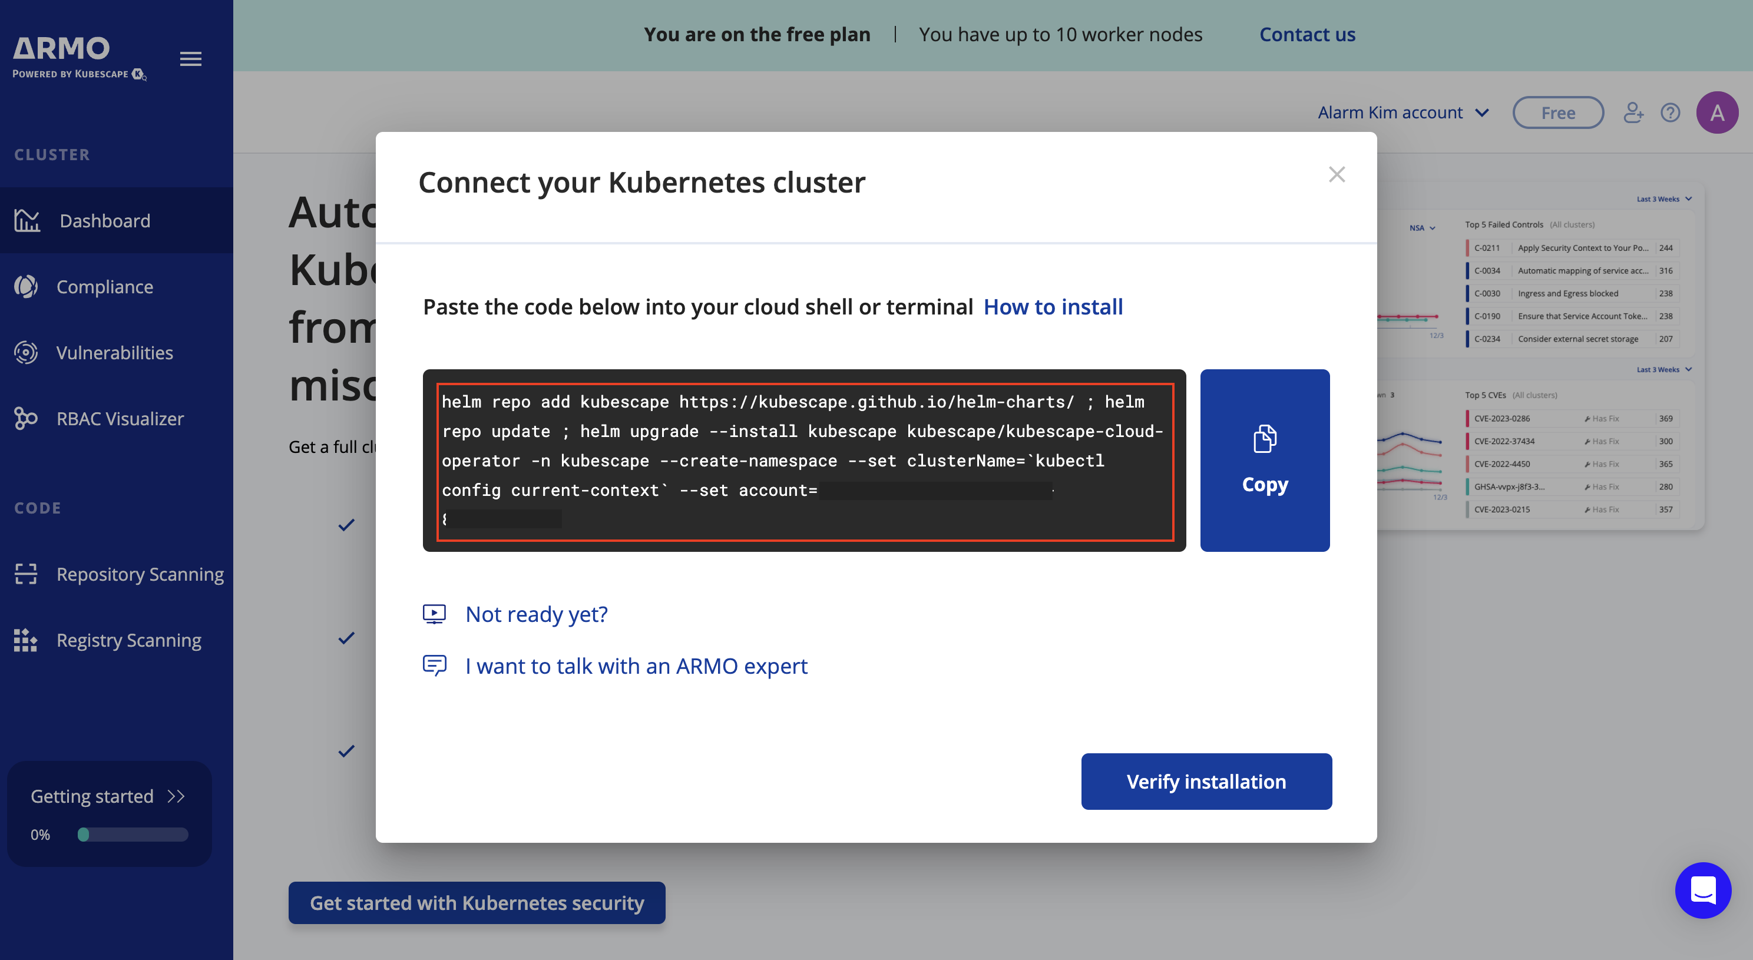The height and width of the screenshot is (960, 1753).
Task: Close the Connect cluster dialog
Action: pyautogui.click(x=1337, y=175)
